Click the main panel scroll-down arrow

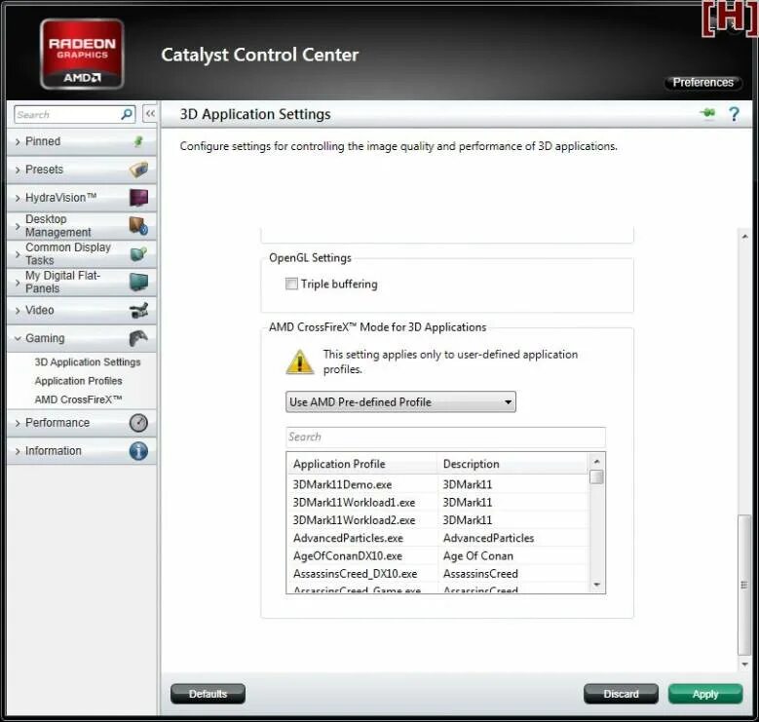point(744,665)
